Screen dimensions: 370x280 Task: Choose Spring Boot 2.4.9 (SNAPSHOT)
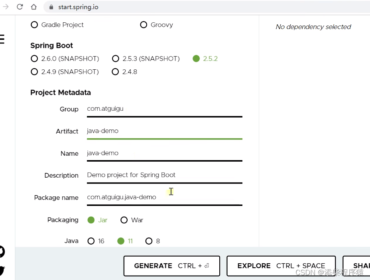click(65, 72)
